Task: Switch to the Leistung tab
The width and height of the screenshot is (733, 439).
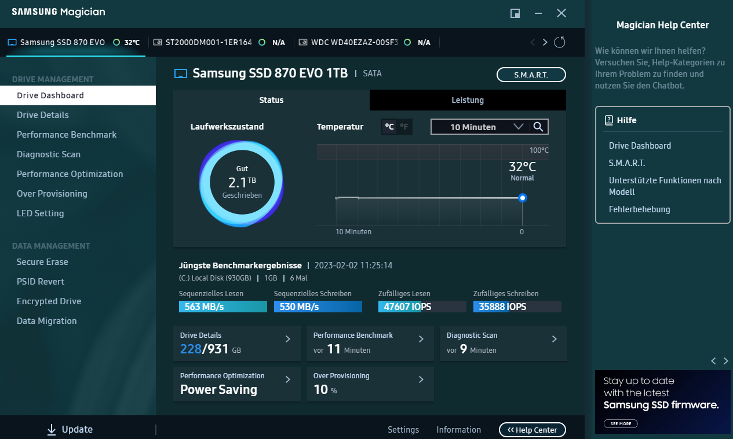Action: tap(468, 100)
